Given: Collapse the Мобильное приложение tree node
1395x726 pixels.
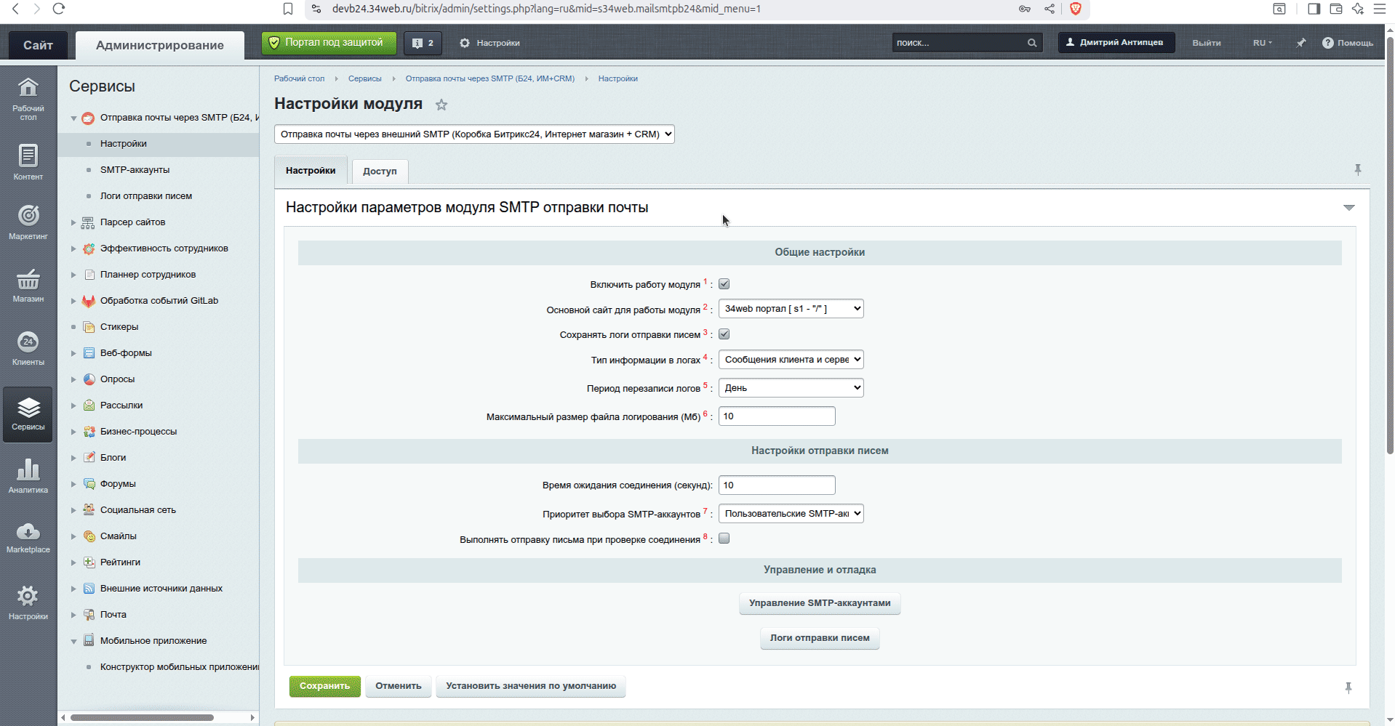Looking at the screenshot, I should click(73, 641).
